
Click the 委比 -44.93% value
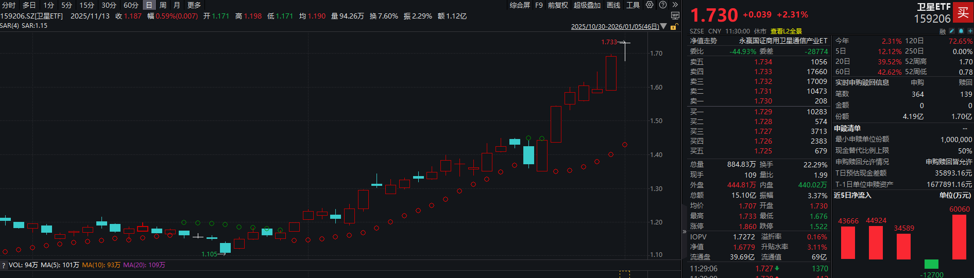(x=743, y=51)
